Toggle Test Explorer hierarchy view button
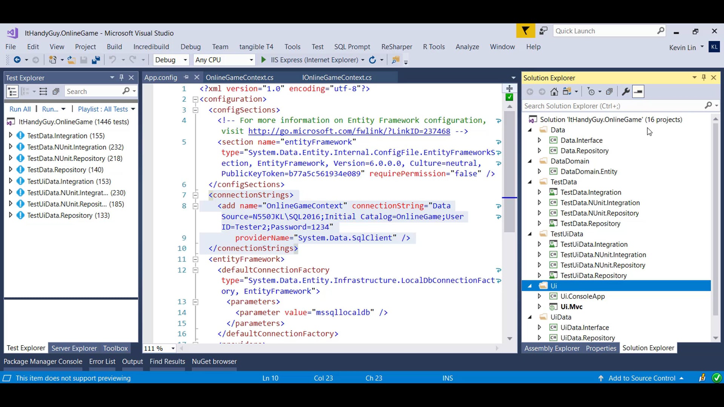The width and height of the screenshot is (724, 407). point(12,92)
